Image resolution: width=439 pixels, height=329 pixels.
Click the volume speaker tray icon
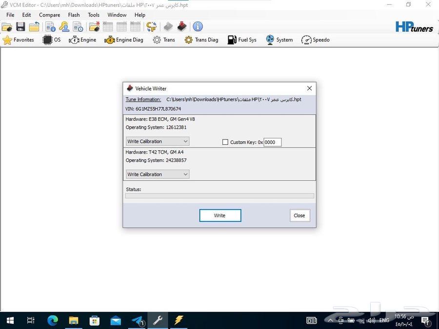[x=372, y=321]
